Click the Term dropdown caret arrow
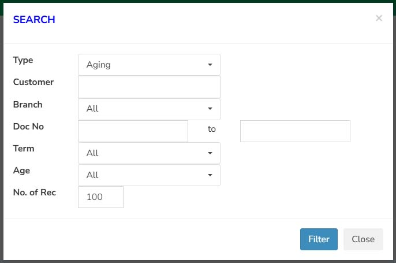This screenshot has width=396, height=263. tap(210, 153)
